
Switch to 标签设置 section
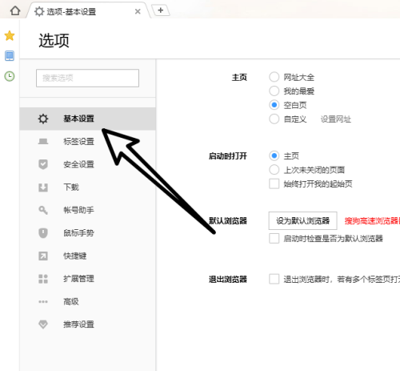tap(88, 141)
